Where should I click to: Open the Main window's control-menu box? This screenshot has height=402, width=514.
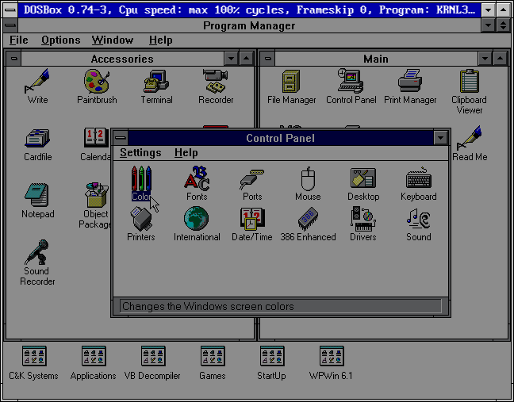tap(268, 59)
